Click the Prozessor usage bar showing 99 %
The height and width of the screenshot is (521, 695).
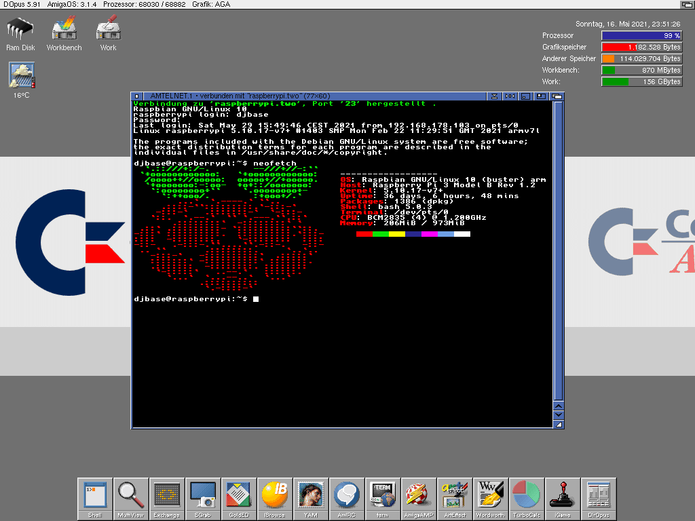pyautogui.click(x=641, y=35)
